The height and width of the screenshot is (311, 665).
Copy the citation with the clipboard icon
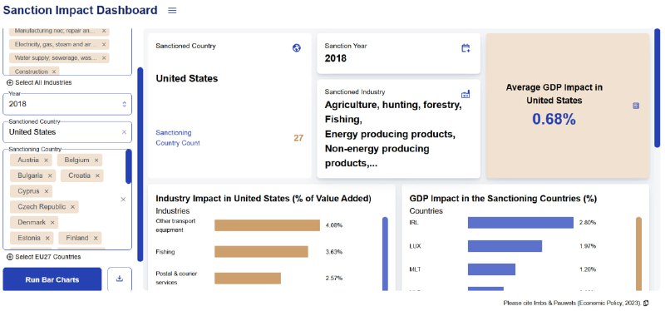pyautogui.click(x=646, y=303)
